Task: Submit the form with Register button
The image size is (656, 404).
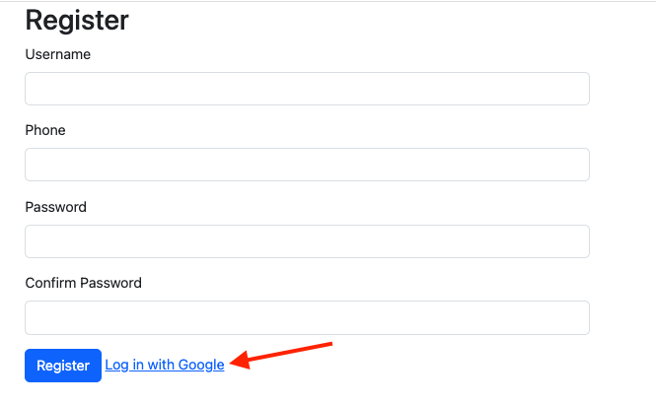Action: pos(63,366)
